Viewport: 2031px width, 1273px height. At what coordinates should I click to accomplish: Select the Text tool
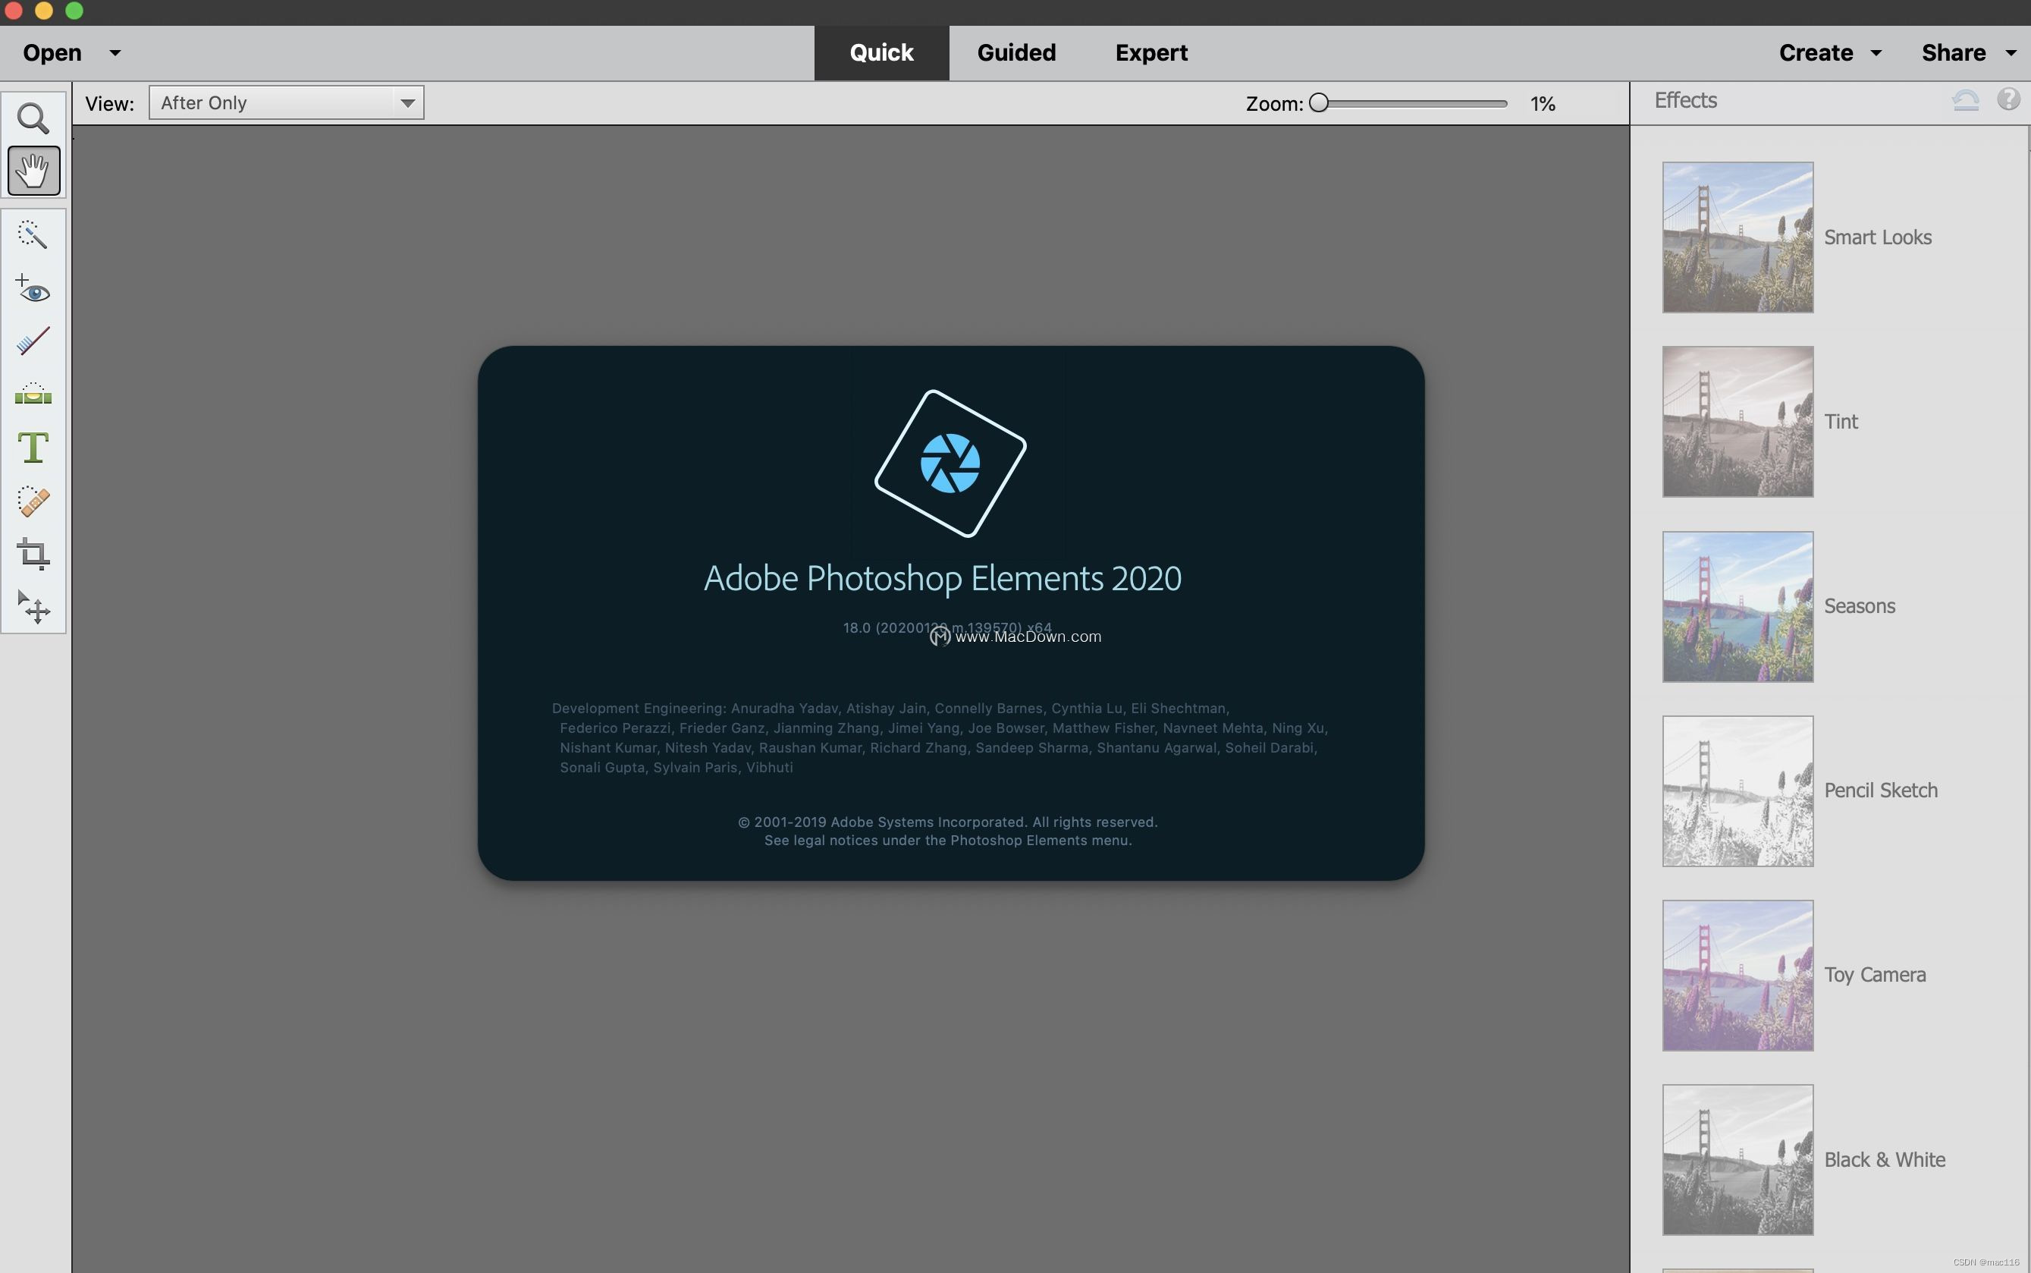tap(33, 448)
